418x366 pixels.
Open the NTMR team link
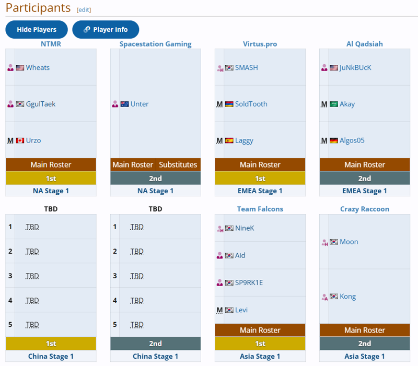pyautogui.click(x=51, y=44)
